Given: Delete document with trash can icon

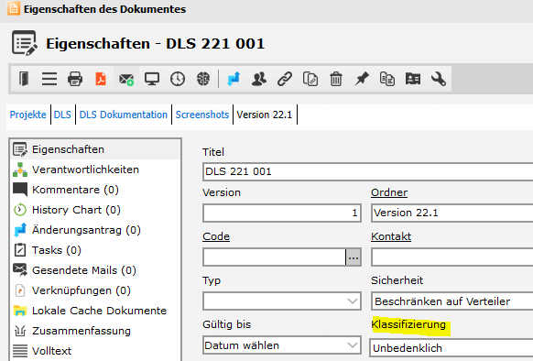Looking at the screenshot, I should click(336, 79).
